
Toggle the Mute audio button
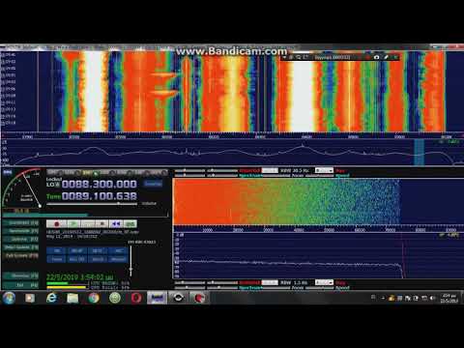[57, 259]
